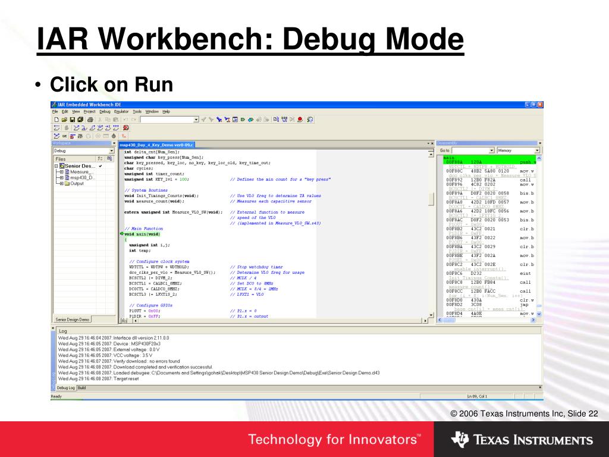This screenshot has width=609, height=457.
Task: Click the Next Statement debug icon
Action: pos(100,128)
